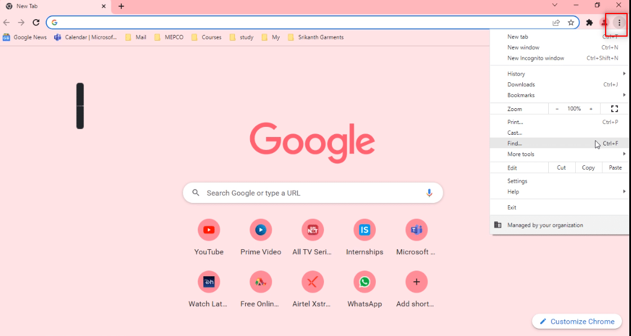Choose Exit from the menu
The image size is (631, 336).
tap(559, 207)
